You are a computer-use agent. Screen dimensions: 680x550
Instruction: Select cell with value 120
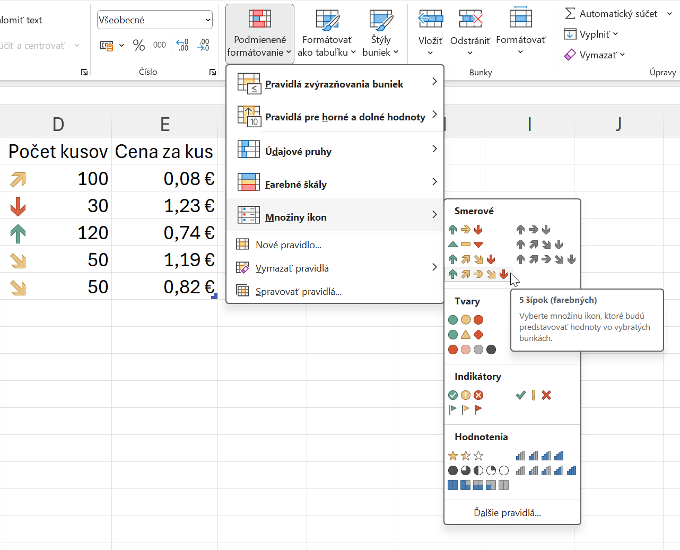(x=58, y=232)
